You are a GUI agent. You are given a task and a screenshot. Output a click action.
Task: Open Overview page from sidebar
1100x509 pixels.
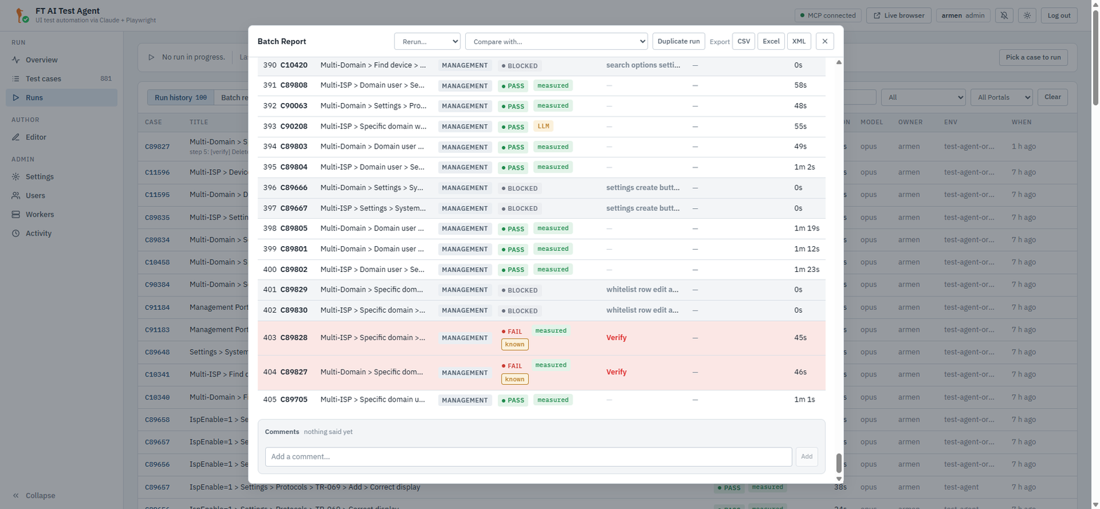point(61,60)
